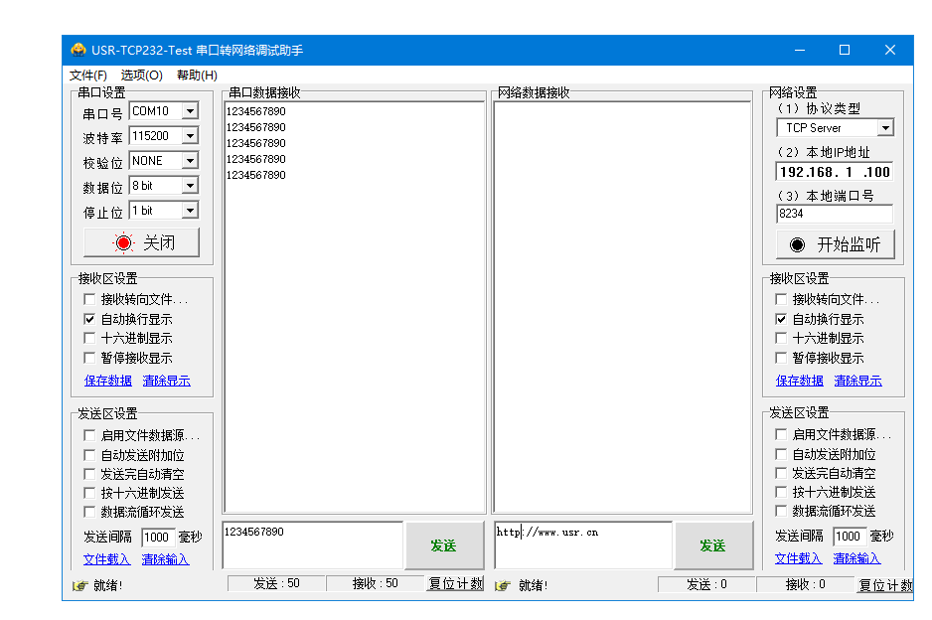Viewport: 932px width, 620px height.
Task: Open the TCP Server protocol type dropdown
Action: [x=884, y=128]
